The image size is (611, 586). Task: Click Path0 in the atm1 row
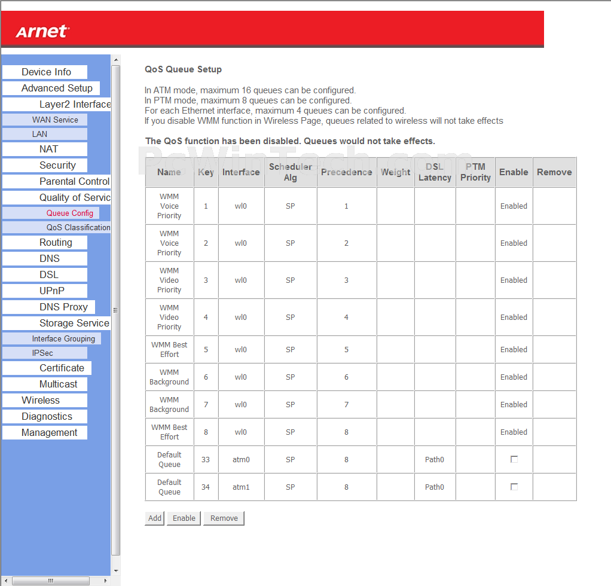(435, 487)
